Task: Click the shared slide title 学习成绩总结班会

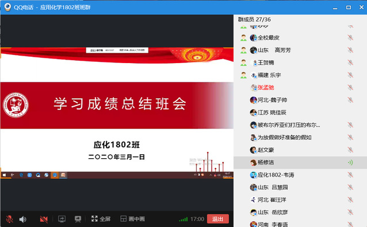Action: pyautogui.click(x=120, y=104)
